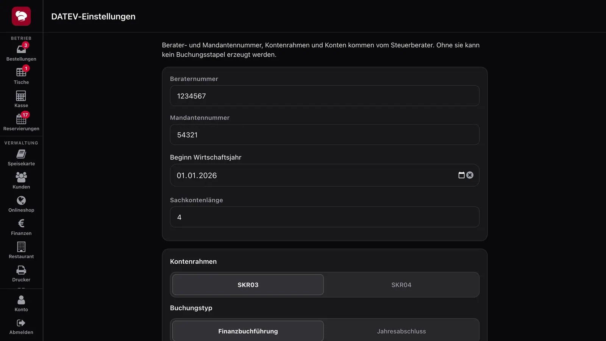The image size is (606, 341).
Task: Open Bestellungen inbox icon in sidebar
Action: coord(21,49)
